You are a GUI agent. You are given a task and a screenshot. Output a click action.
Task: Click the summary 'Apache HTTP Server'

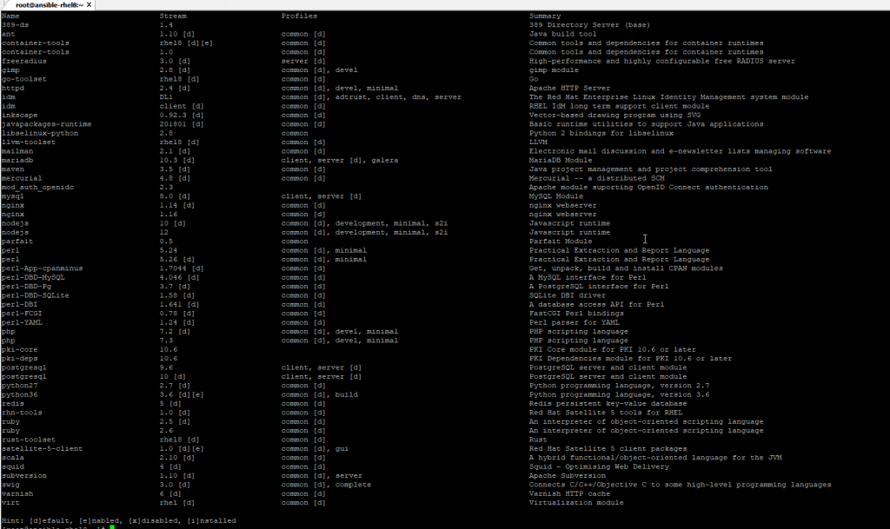click(x=570, y=89)
